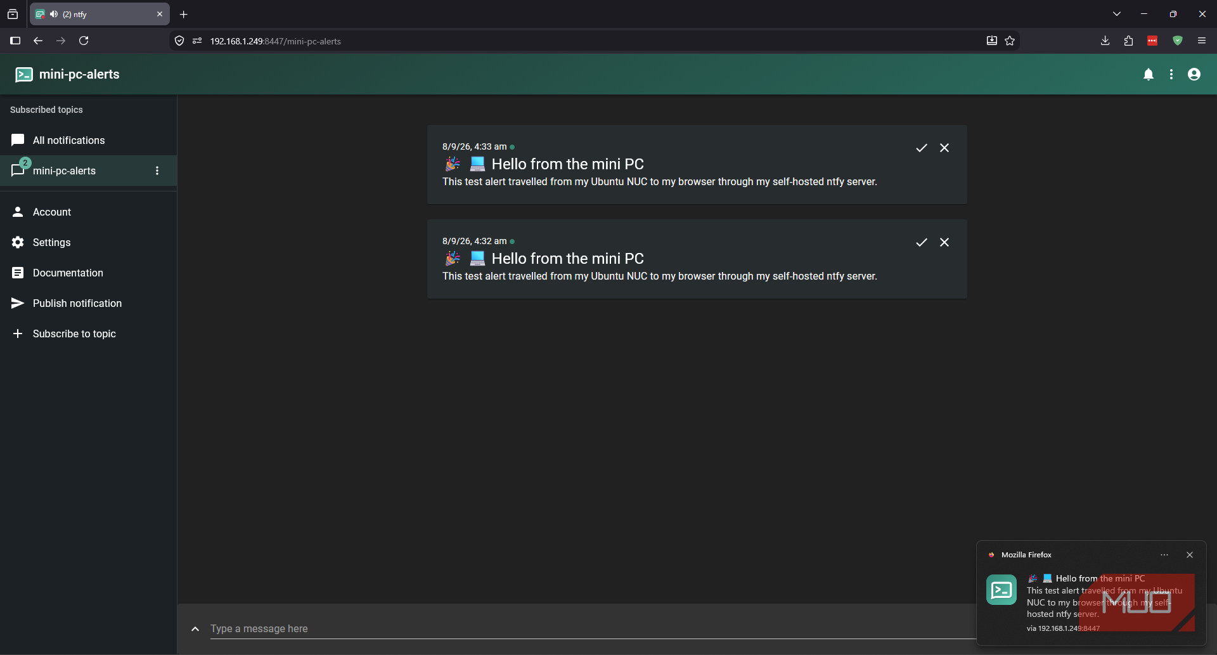Screen dimensions: 1217x655
Task: Click the connection permissions icon in address bar
Action: point(197,41)
